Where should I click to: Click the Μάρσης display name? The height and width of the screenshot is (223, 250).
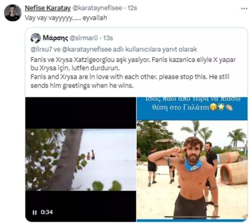[x=55, y=38]
